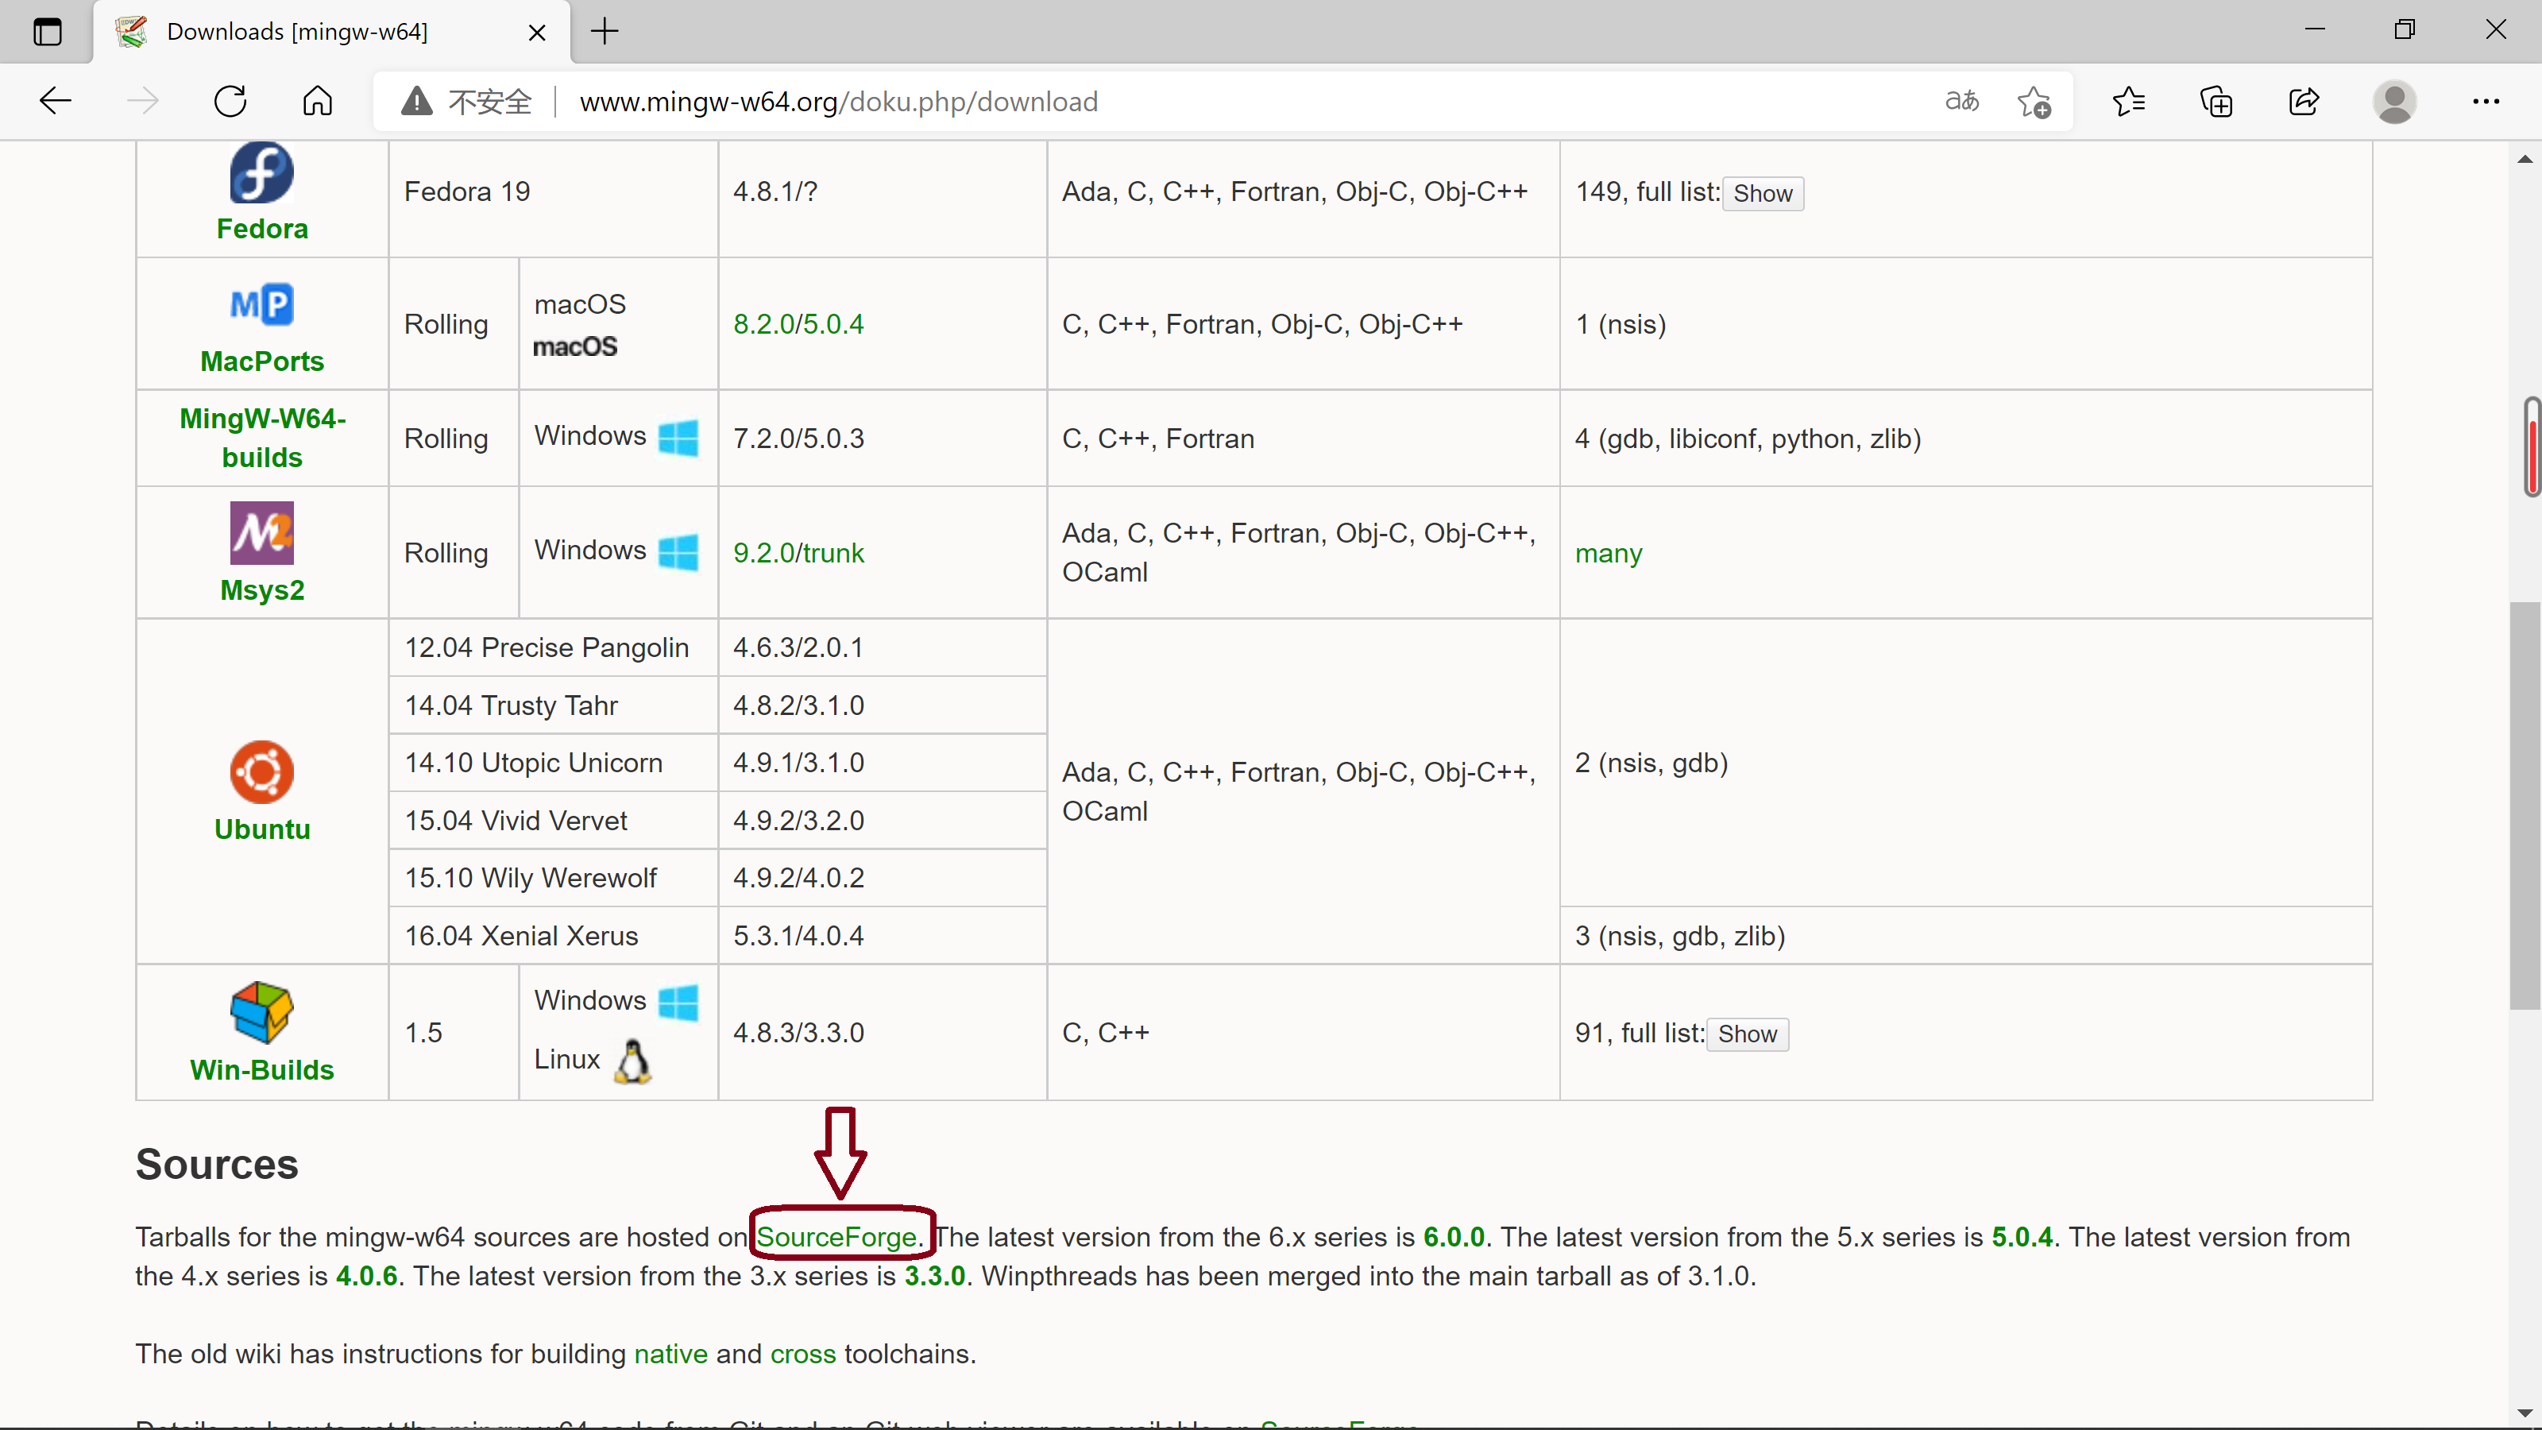This screenshot has width=2542, height=1430.
Task: Go to the browser Home page
Action: [x=317, y=102]
